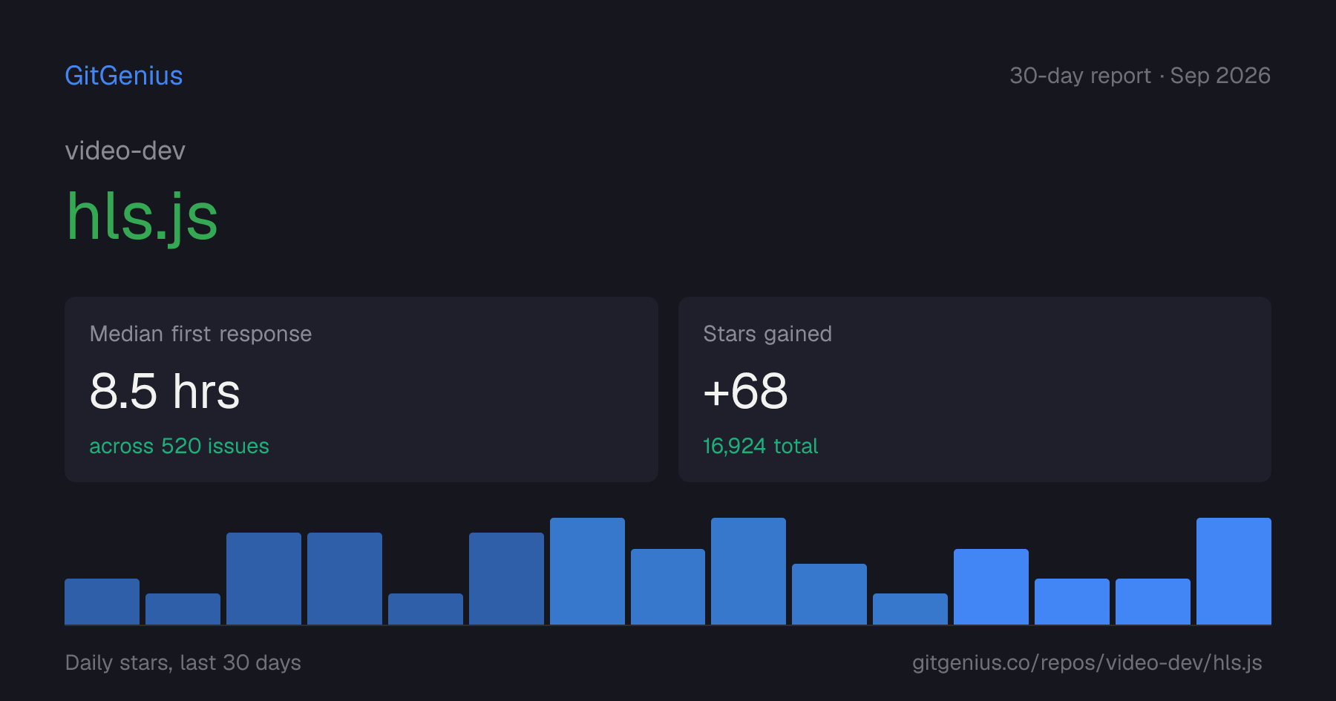1336x701 pixels.
Task: Select the video-dev organization name
Action: (125, 151)
